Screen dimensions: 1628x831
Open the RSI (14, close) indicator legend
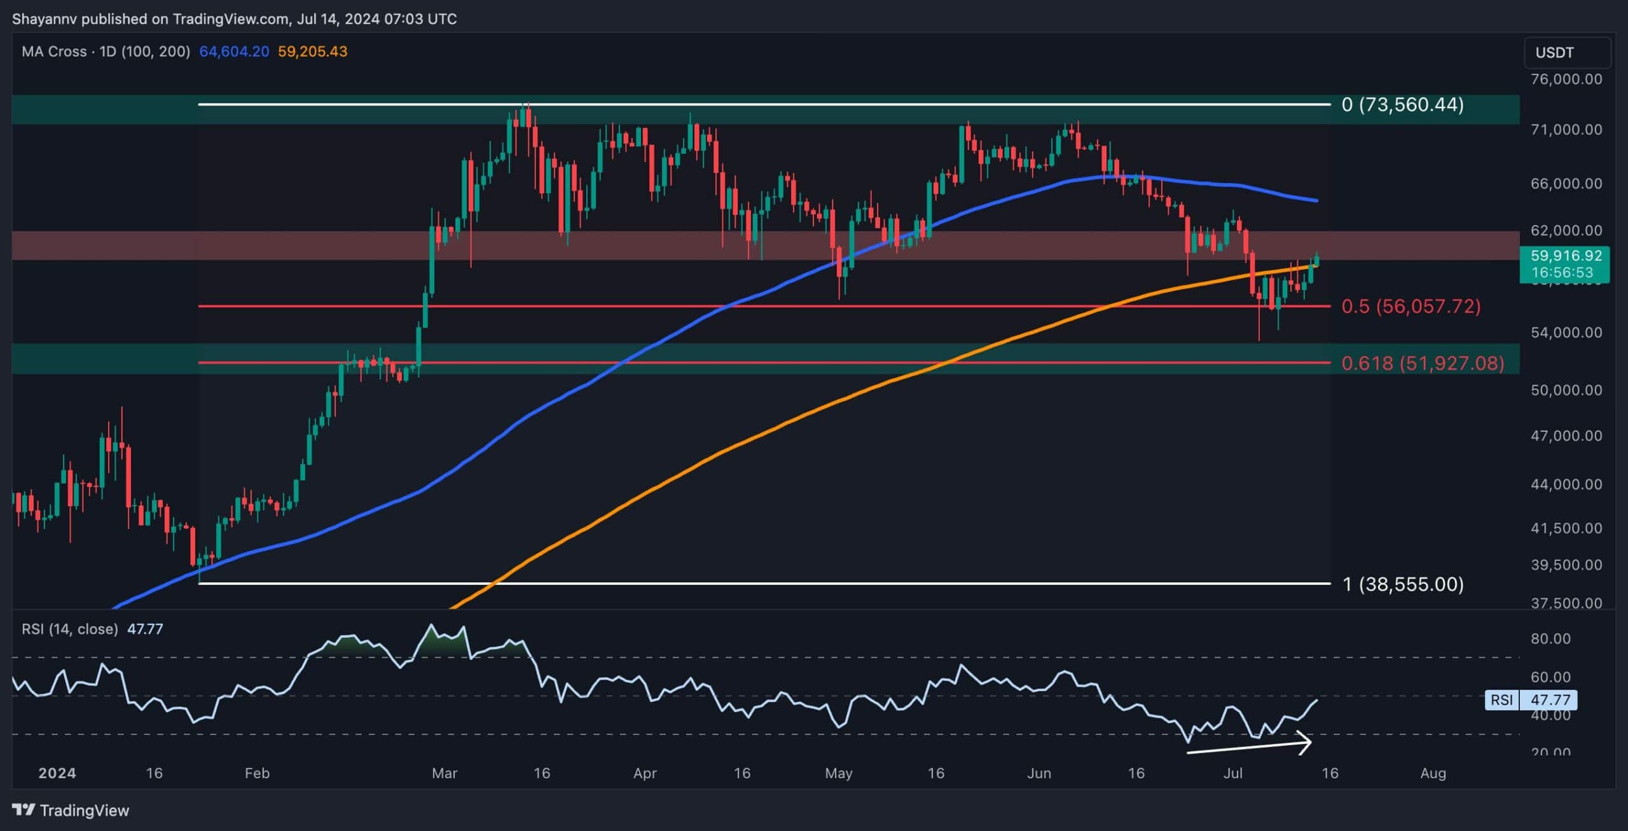click(x=70, y=628)
